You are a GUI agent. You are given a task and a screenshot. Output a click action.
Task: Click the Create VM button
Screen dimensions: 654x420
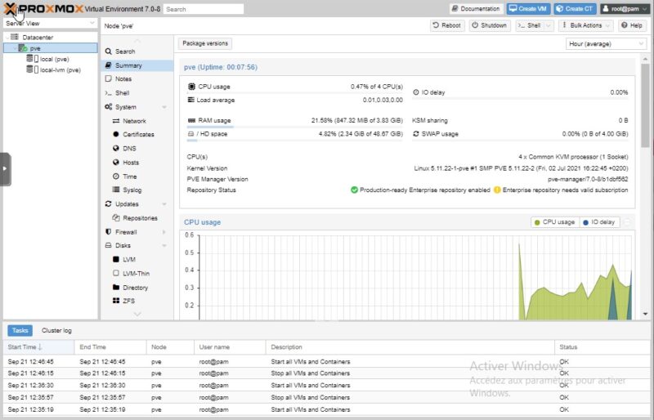click(527, 9)
